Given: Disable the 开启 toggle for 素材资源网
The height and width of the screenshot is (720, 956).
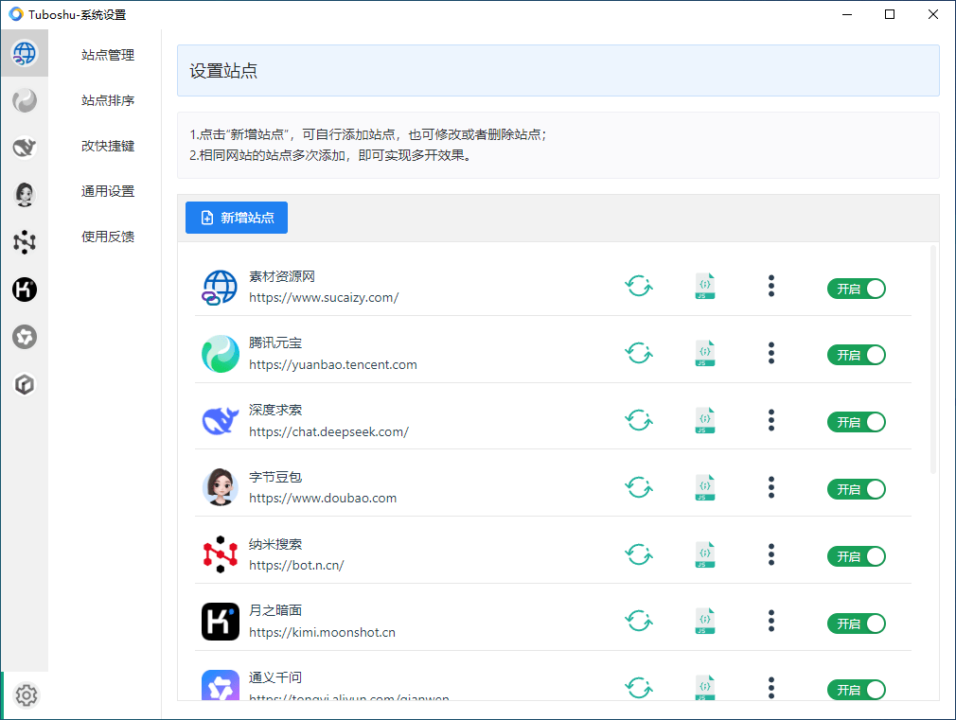Looking at the screenshot, I should 856,289.
